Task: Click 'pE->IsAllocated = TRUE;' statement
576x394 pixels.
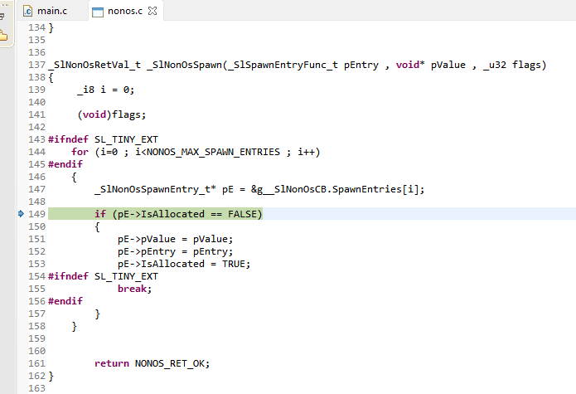Action: [184, 264]
